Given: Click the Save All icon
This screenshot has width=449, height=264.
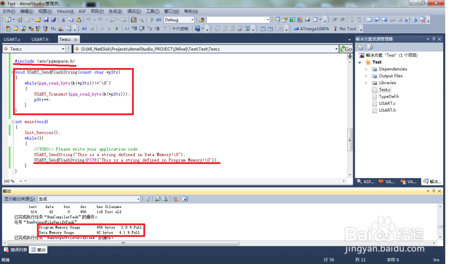Looking at the screenshot, I should [x=53, y=20].
